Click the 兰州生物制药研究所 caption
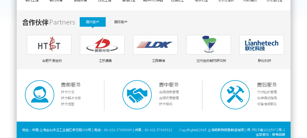Image resolution: width=307 pixels, height=138 pixels. point(211,61)
